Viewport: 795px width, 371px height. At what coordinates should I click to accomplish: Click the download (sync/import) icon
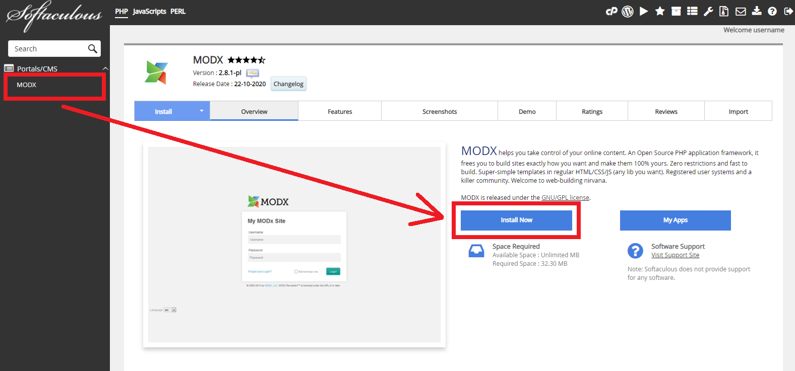[757, 11]
